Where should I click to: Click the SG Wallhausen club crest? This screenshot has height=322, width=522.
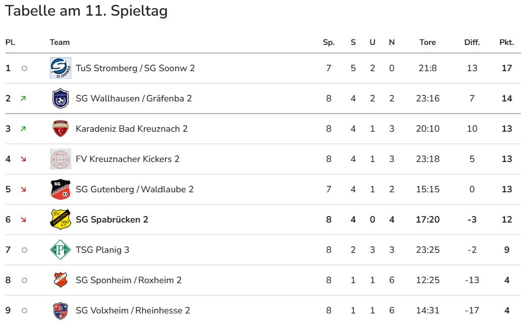60,98
